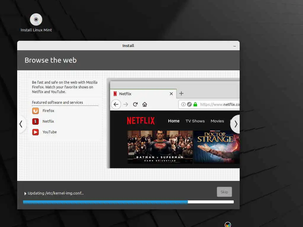Minimize the Install window

(x=235, y=46)
